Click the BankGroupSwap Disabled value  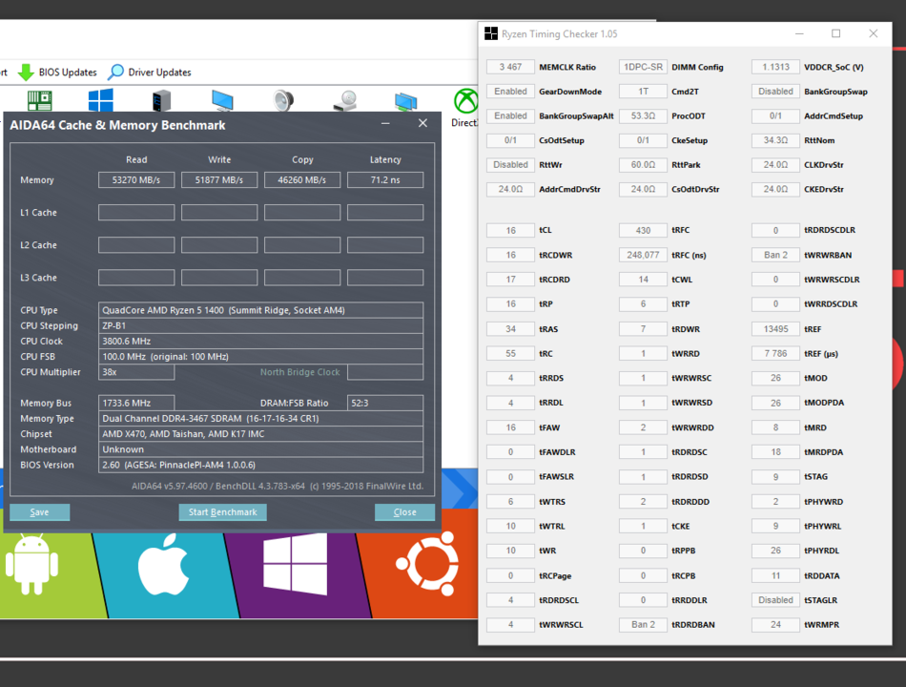[775, 92]
